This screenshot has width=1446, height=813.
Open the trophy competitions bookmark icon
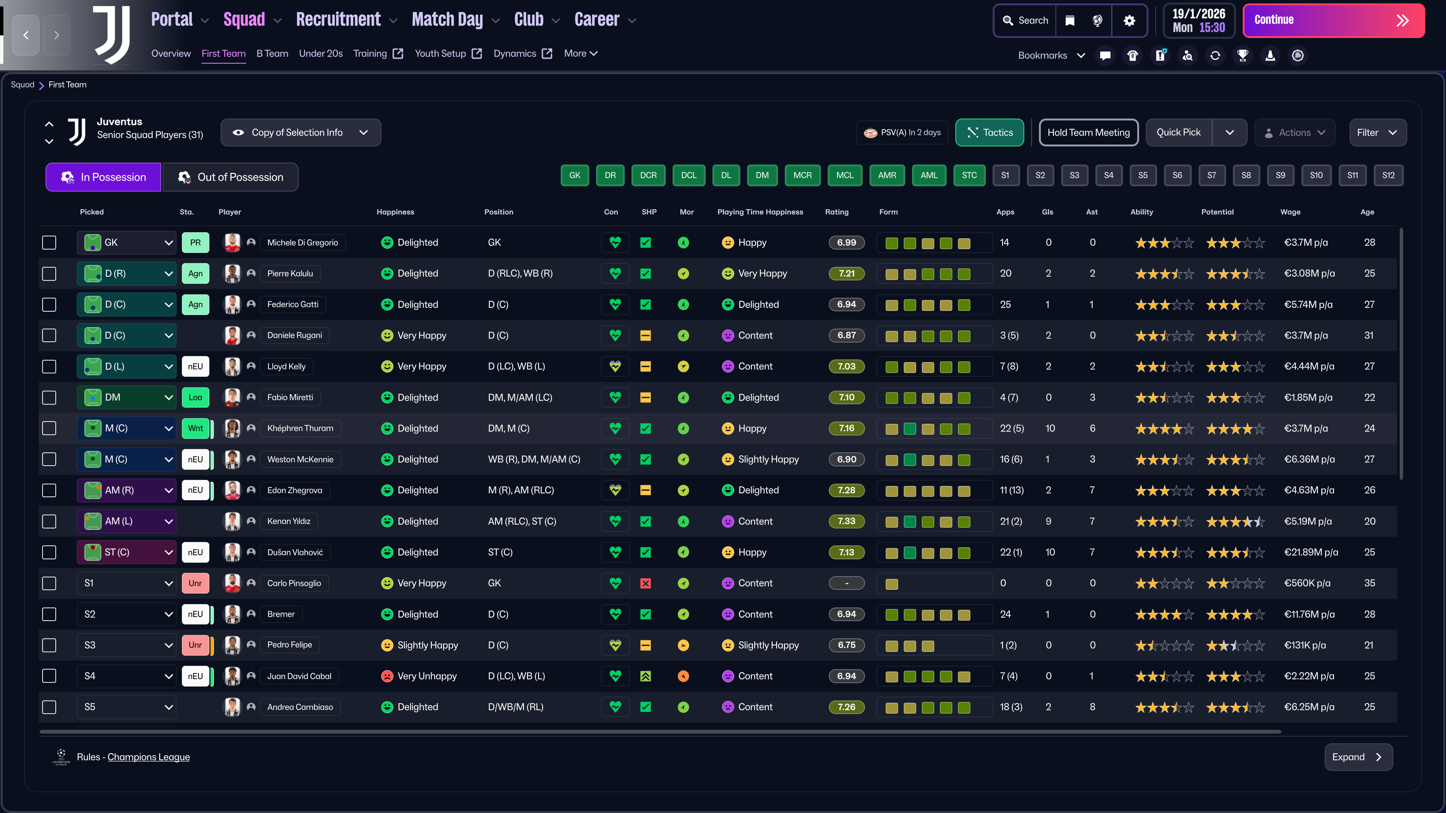tap(1243, 55)
